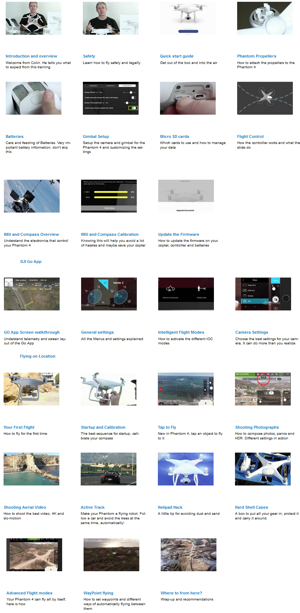The width and height of the screenshot is (300, 613).
Task: Open the Active Track link
Action: (93, 507)
